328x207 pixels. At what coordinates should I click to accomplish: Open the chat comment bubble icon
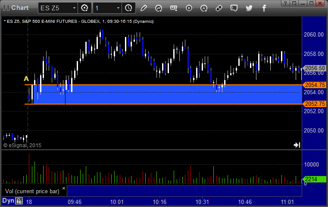point(234,8)
